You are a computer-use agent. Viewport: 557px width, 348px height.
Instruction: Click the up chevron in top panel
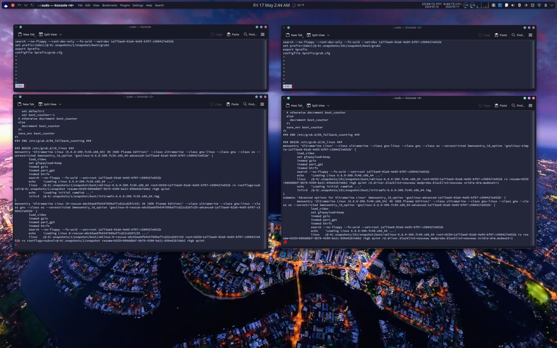point(19,5)
